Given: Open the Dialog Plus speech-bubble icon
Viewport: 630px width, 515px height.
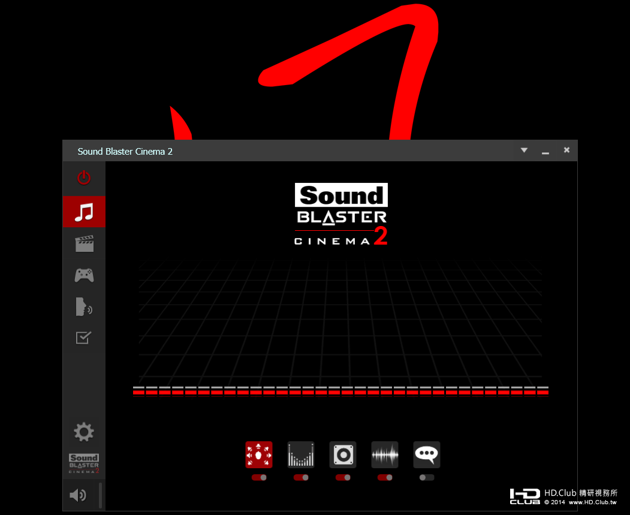Looking at the screenshot, I should [x=427, y=454].
